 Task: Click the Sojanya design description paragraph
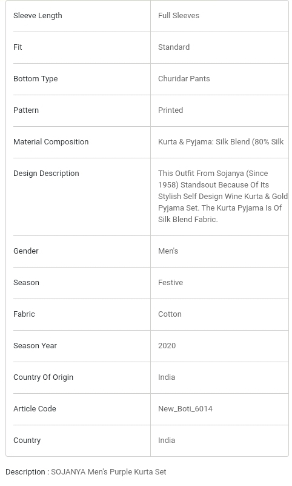223,196
